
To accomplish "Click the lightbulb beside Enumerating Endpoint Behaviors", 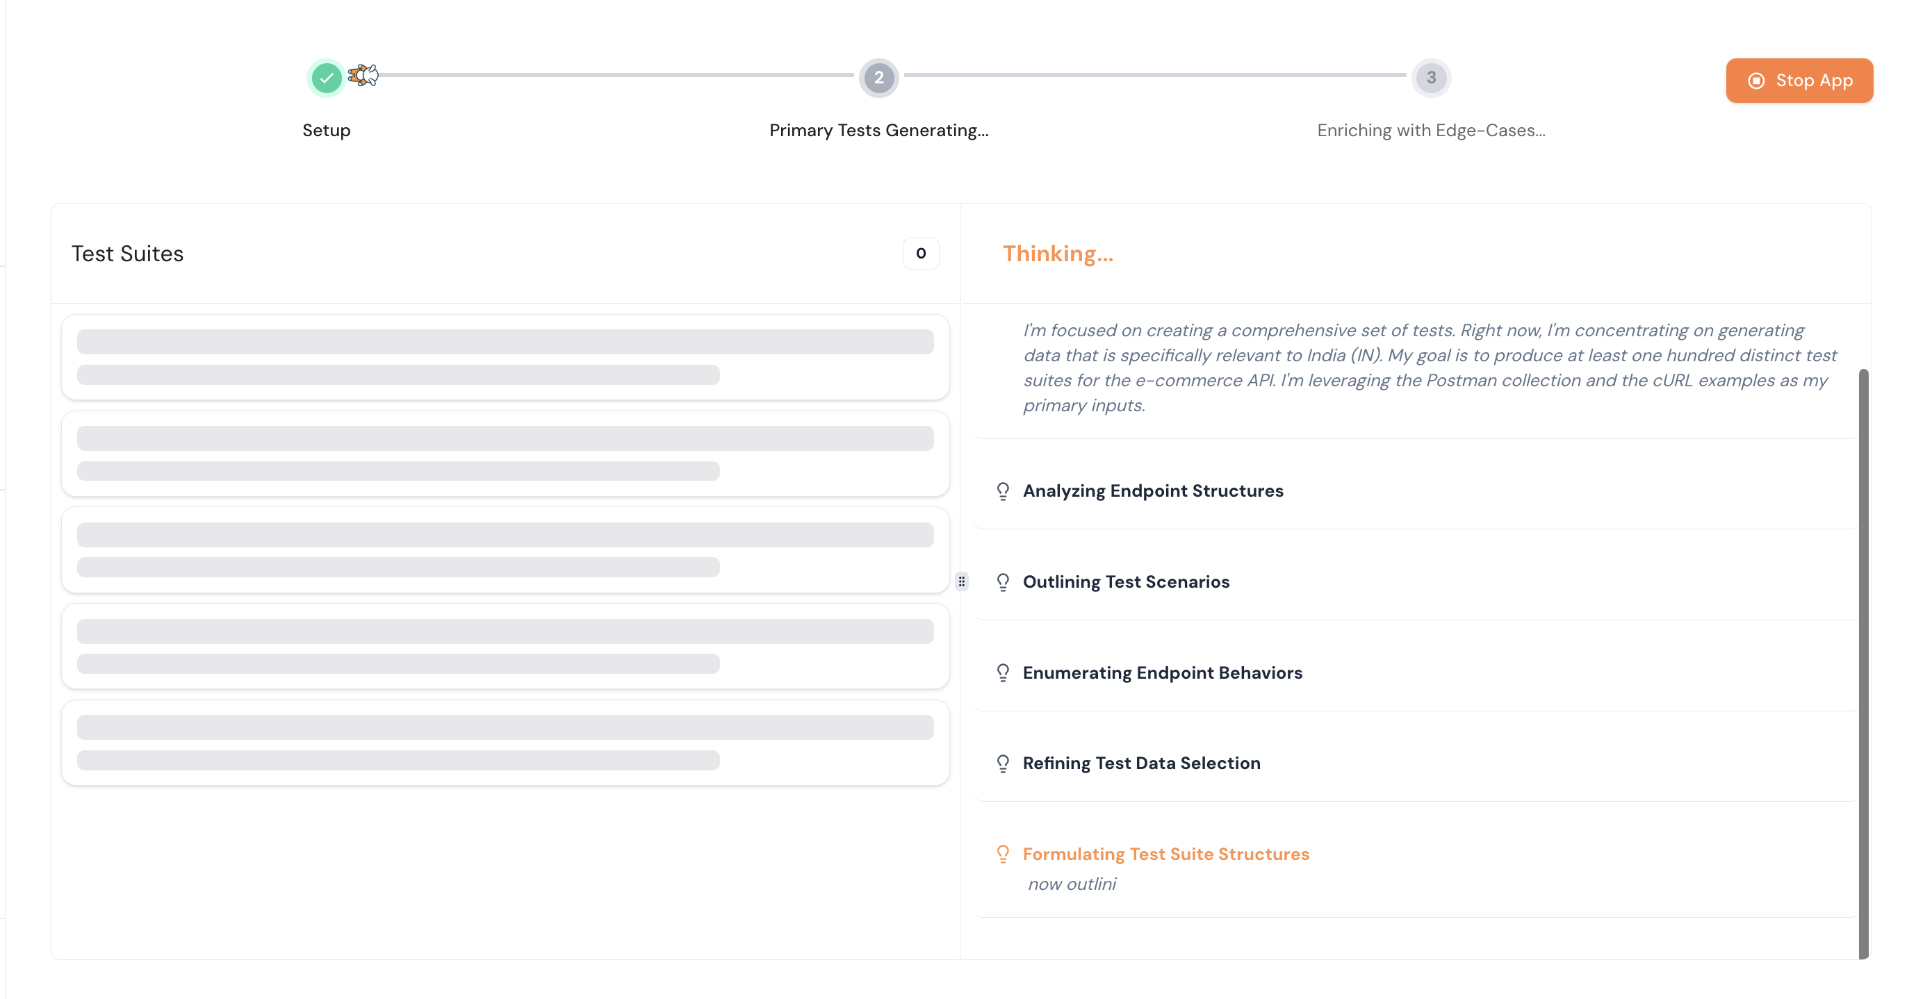I will pos(1003,672).
